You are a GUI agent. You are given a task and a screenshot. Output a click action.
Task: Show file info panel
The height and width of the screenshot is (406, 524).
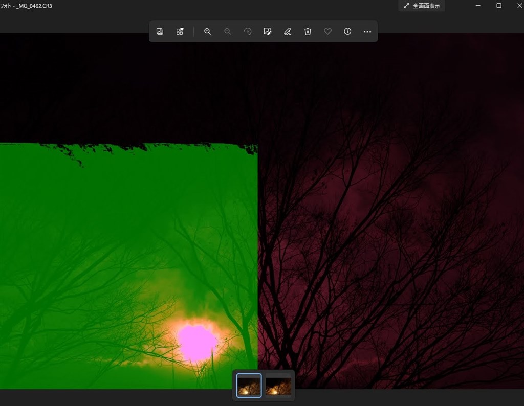coord(347,32)
